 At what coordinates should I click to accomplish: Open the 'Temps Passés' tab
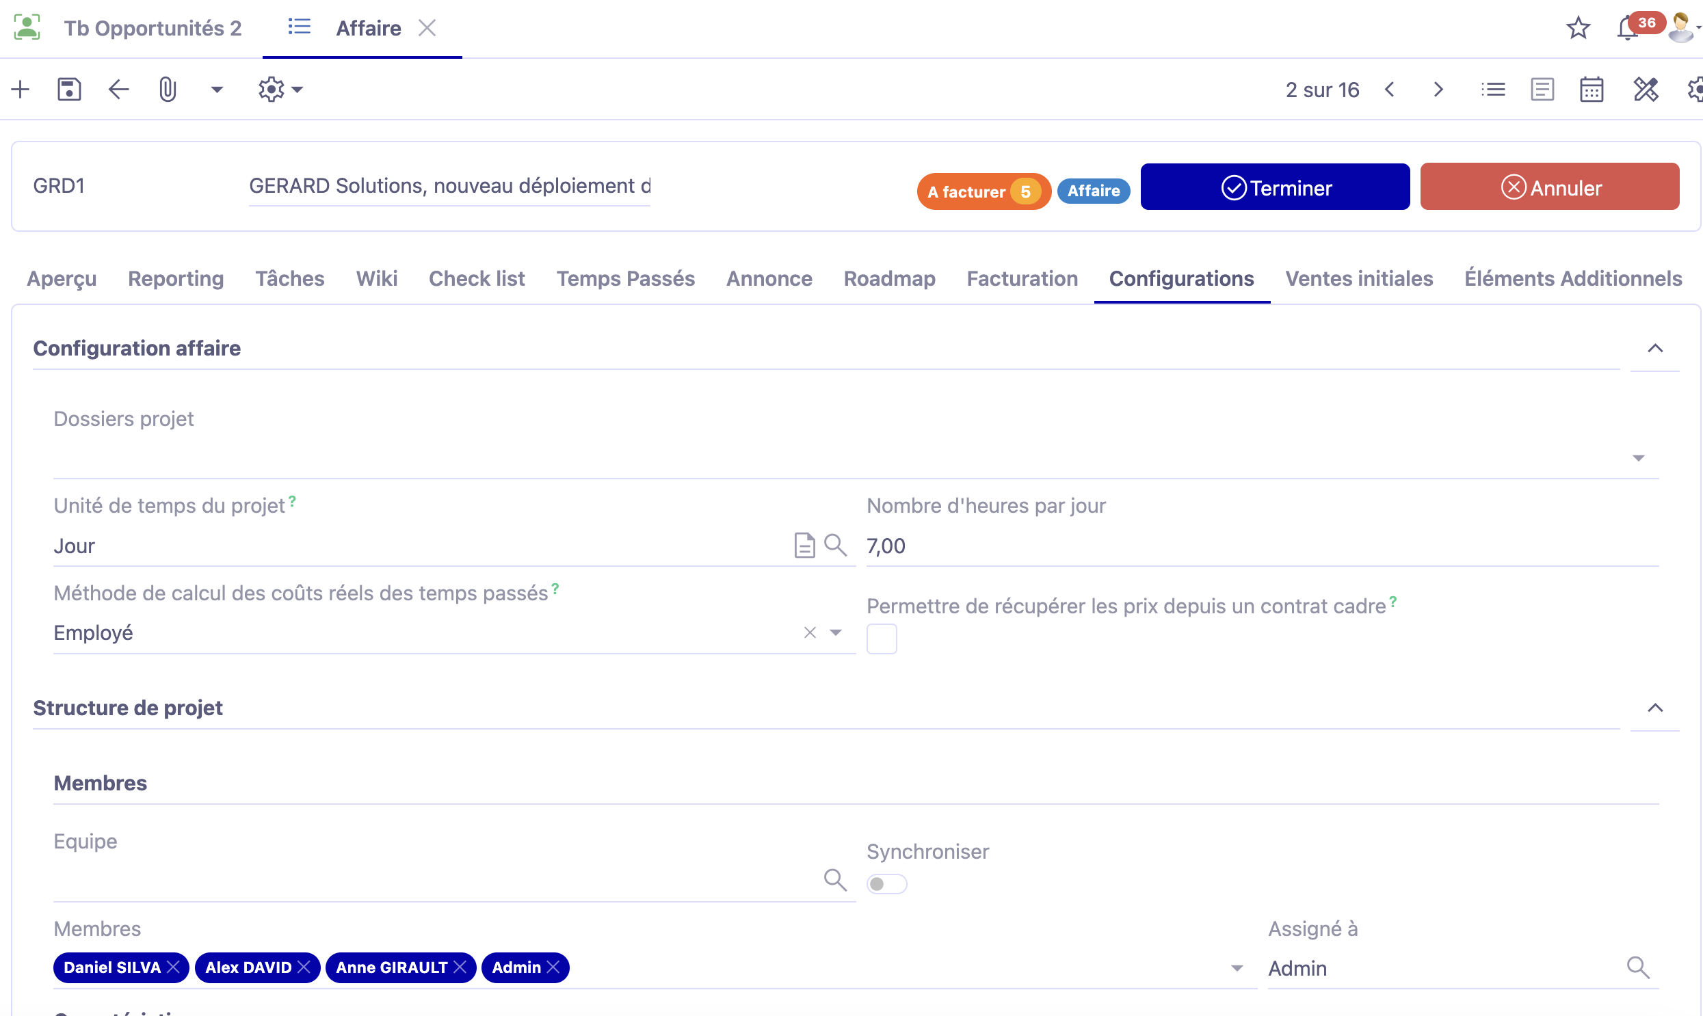pos(625,279)
